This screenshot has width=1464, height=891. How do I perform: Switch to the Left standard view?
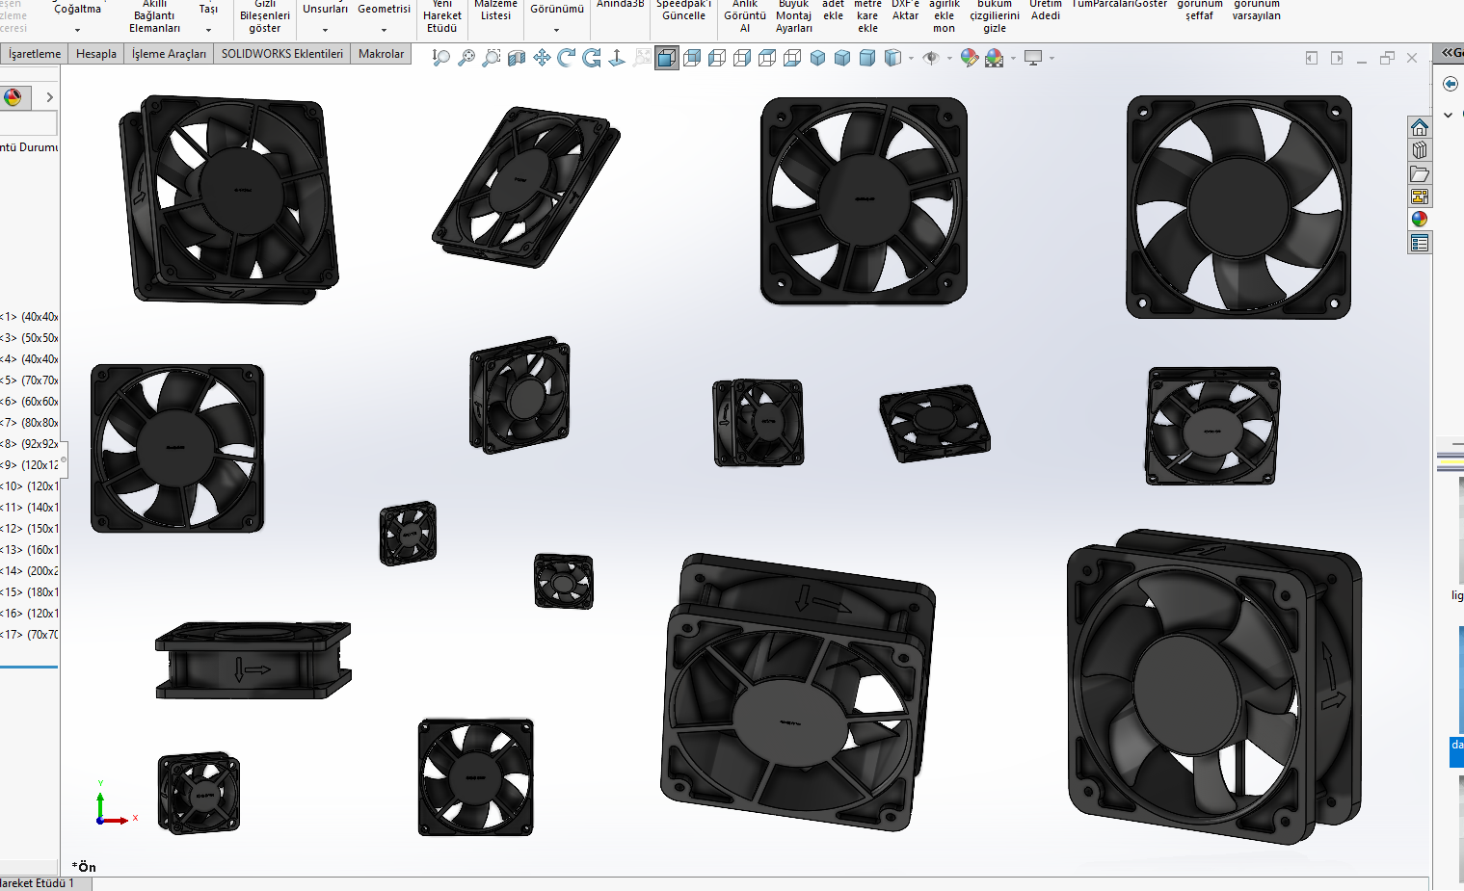[x=717, y=58]
